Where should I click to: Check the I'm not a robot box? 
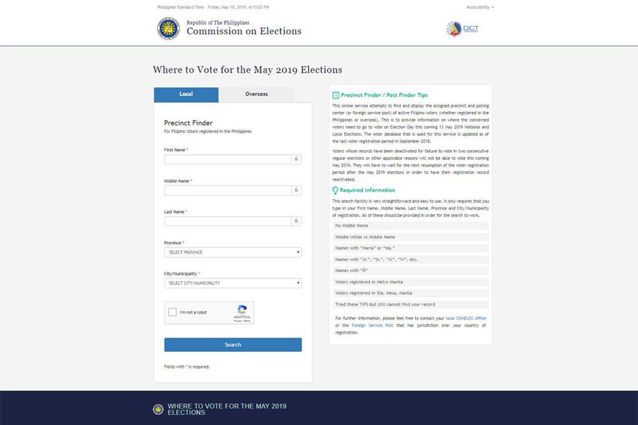coord(172,312)
